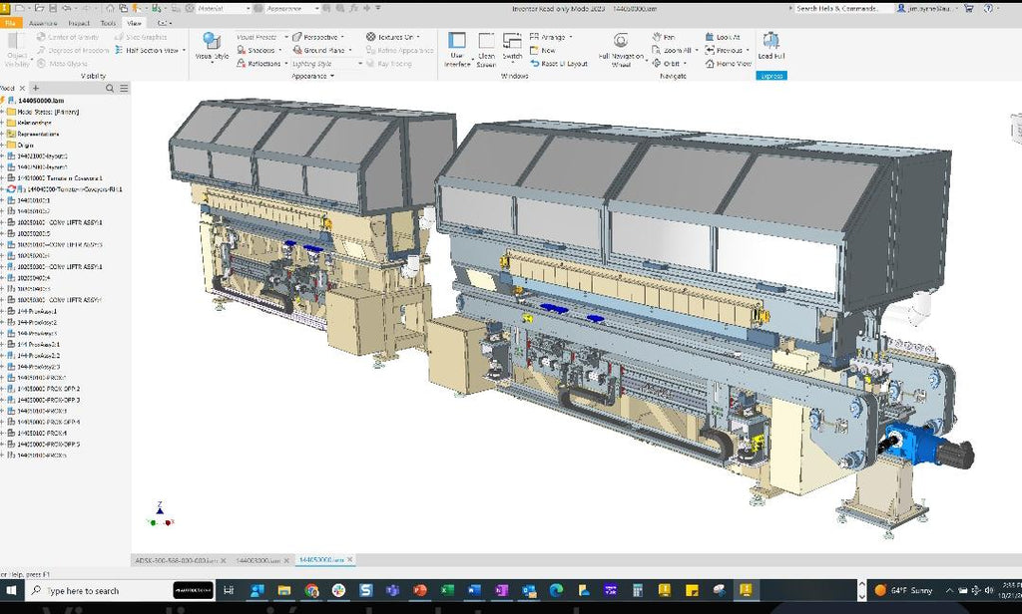Click the Home icon in quick access toolbar
The height and width of the screenshot is (614, 1022).
110,8
